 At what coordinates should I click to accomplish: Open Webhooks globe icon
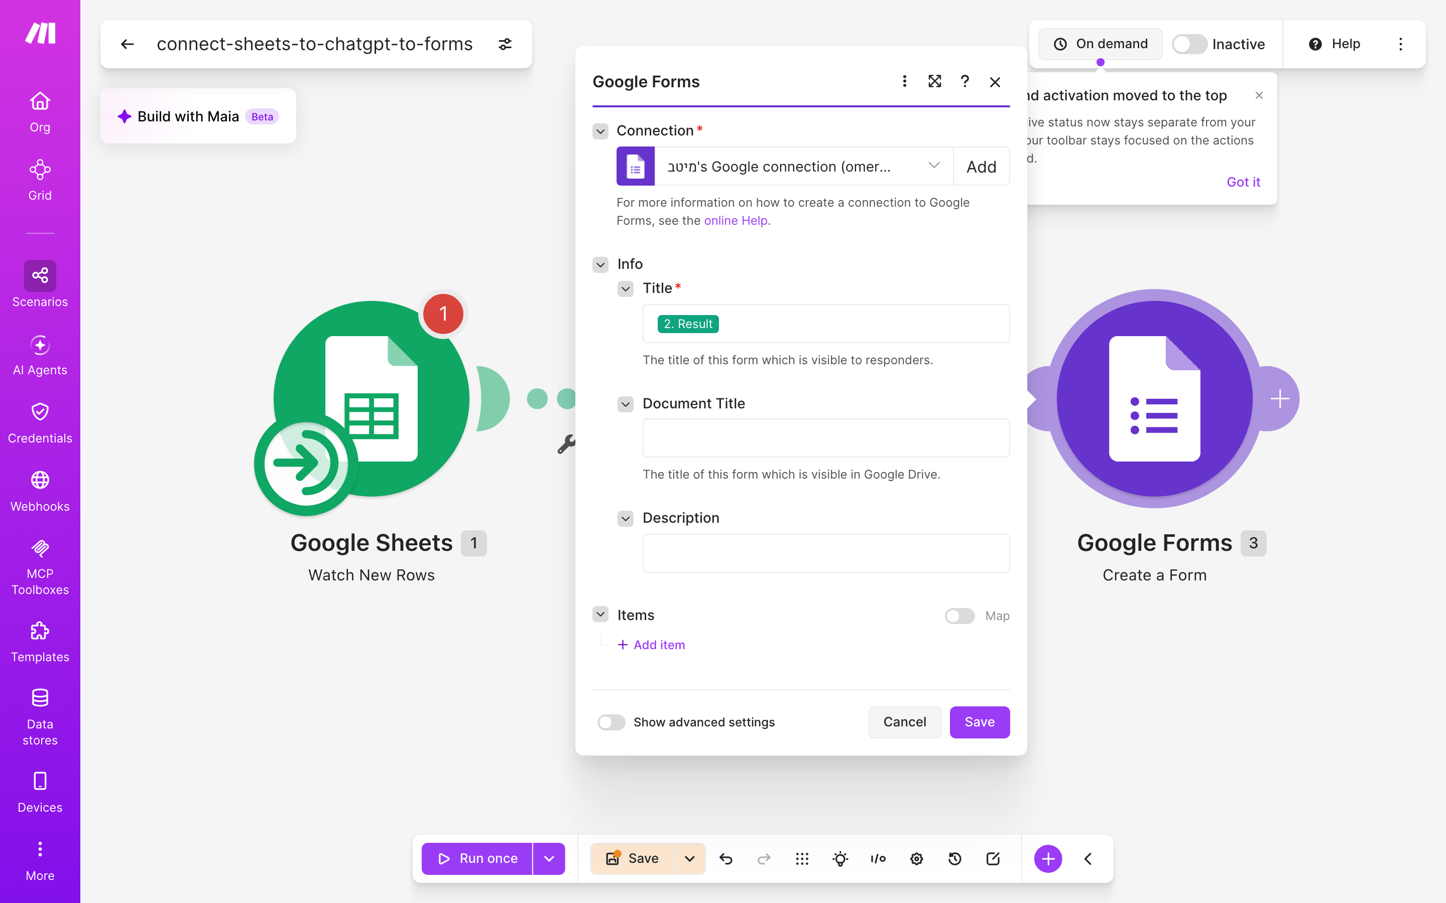(40, 480)
